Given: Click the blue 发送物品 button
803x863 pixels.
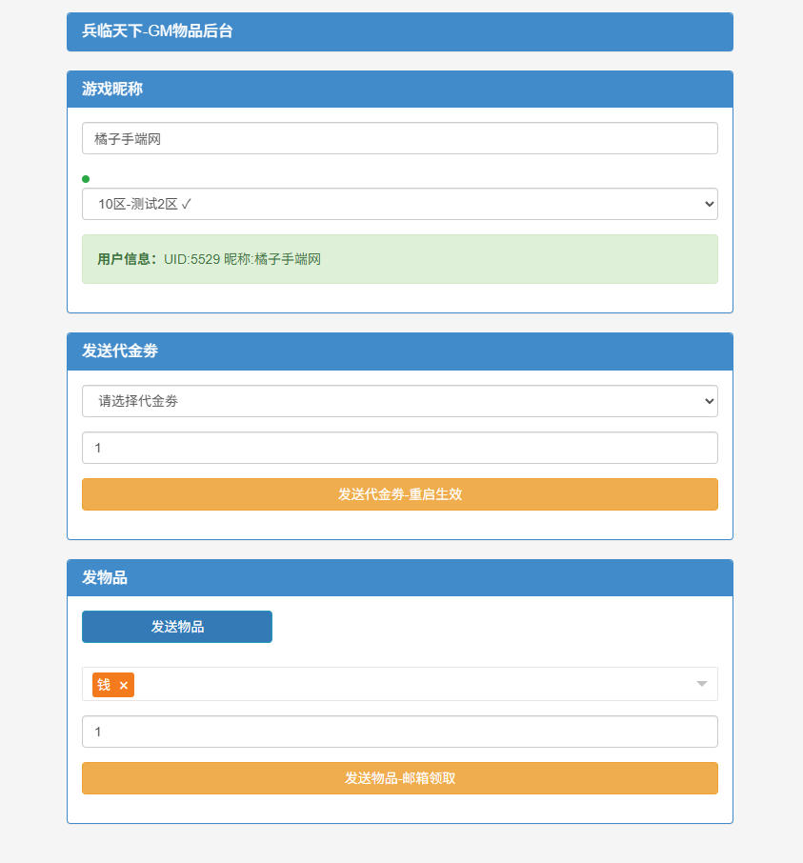Looking at the screenshot, I should coord(177,627).
